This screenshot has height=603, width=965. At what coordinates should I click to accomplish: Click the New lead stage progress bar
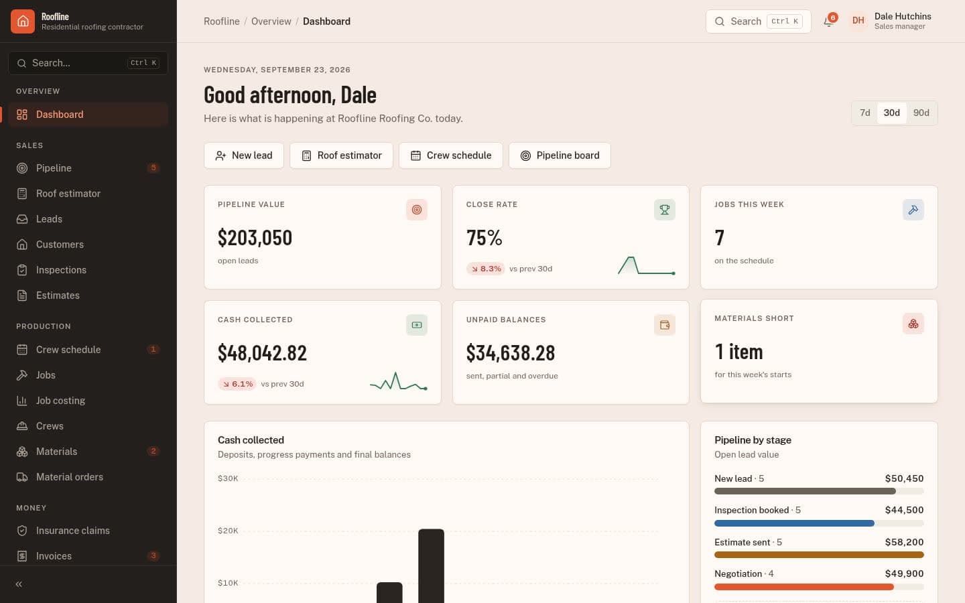(x=819, y=491)
